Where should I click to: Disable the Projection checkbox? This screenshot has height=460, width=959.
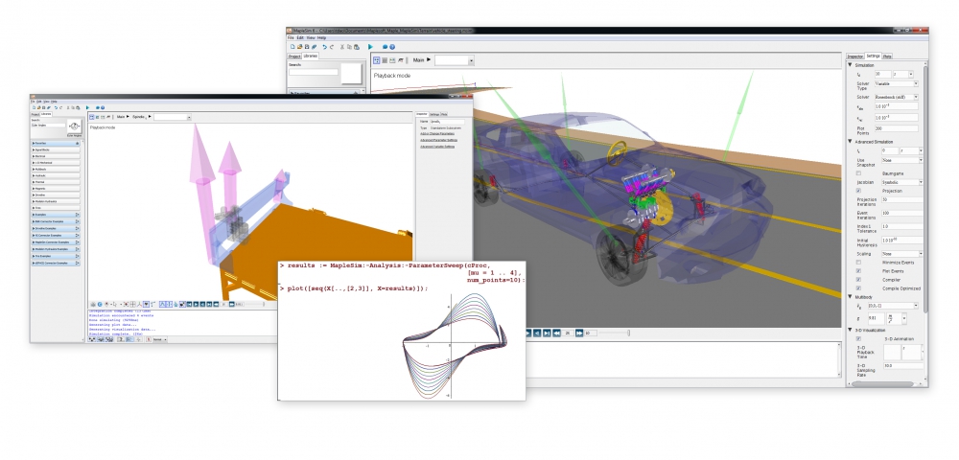(858, 190)
